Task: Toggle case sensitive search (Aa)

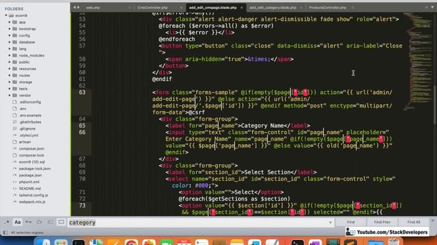Action: point(18,223)
